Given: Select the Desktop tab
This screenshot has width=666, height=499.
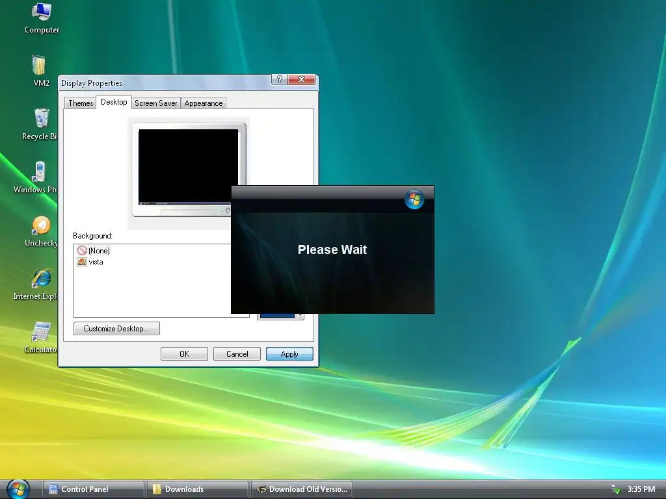Looking at the screenshot, I should click(x=114, y=102).
